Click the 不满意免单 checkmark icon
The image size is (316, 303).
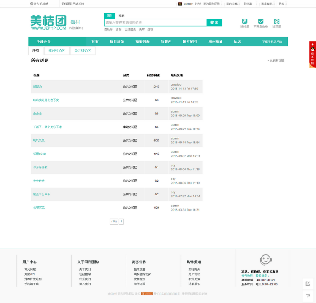pos(260,21)
